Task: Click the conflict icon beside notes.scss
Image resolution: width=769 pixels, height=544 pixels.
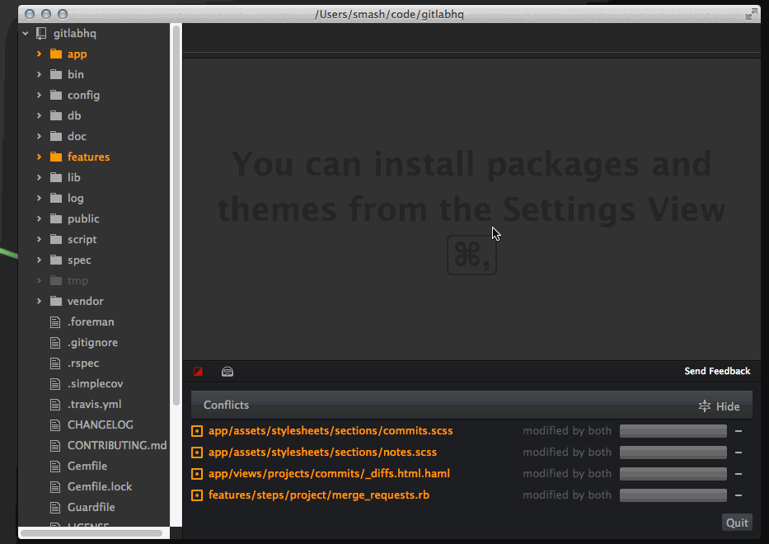Action: (197, 453)
